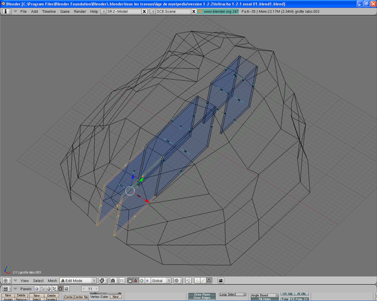Toggle the Draw Faces button

coord(202,294)
